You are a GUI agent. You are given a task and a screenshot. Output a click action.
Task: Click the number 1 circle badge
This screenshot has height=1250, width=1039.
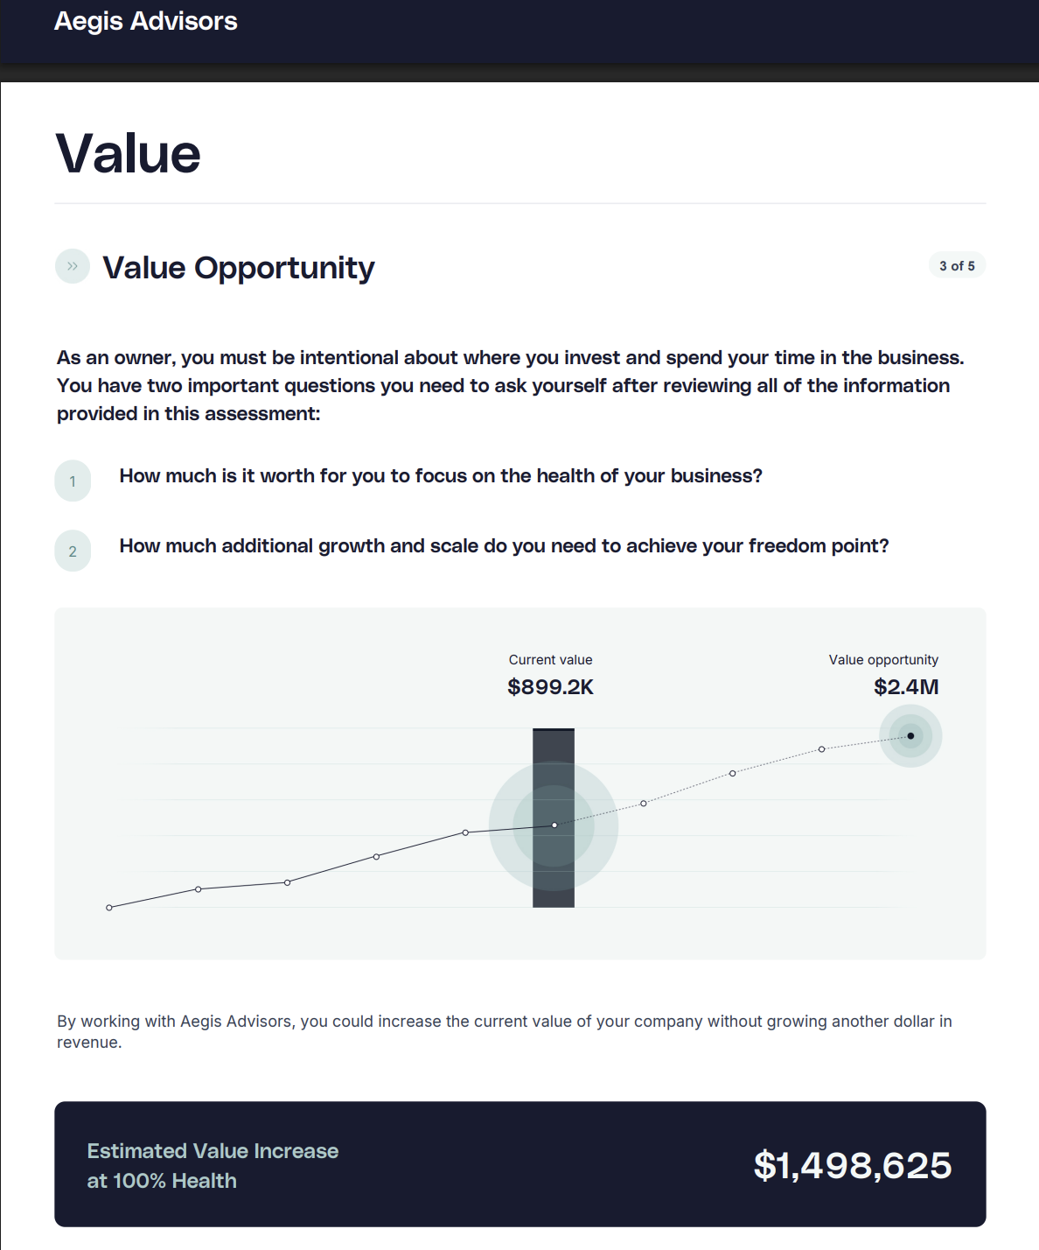point(73,481)
